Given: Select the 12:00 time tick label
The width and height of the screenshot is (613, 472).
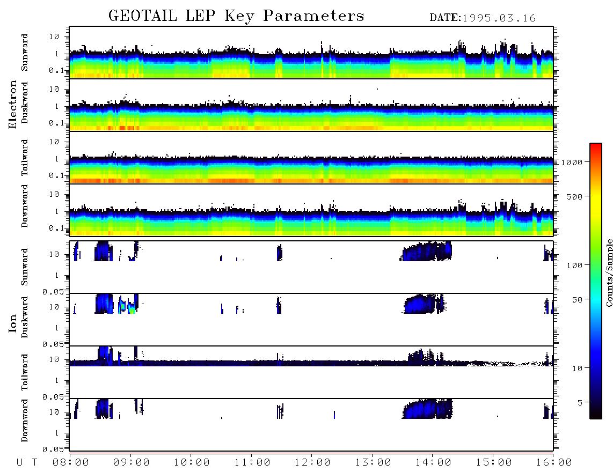Looking at the screenshot, I should (x=312, y=462).
